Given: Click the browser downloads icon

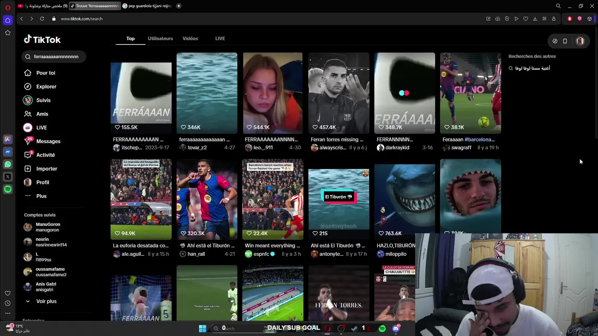Looking at the screenshot, I should [x=535, y=19].
